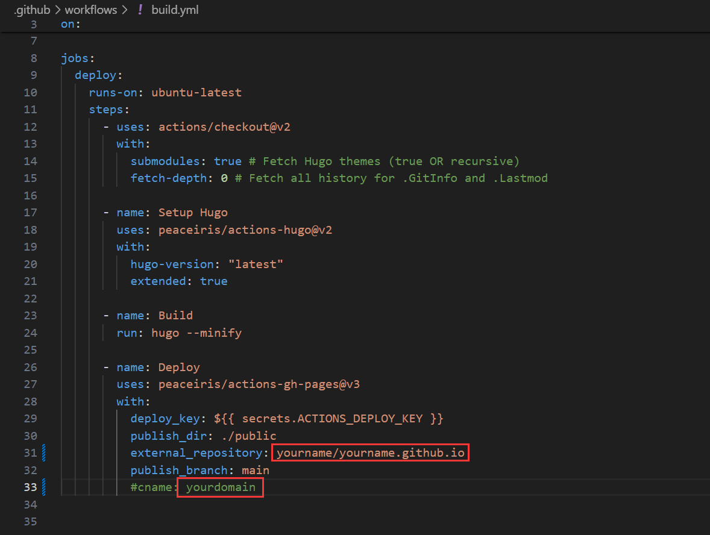
Task: Click the YAML file icon in breadcrumb
Action: tap(140, 10)
